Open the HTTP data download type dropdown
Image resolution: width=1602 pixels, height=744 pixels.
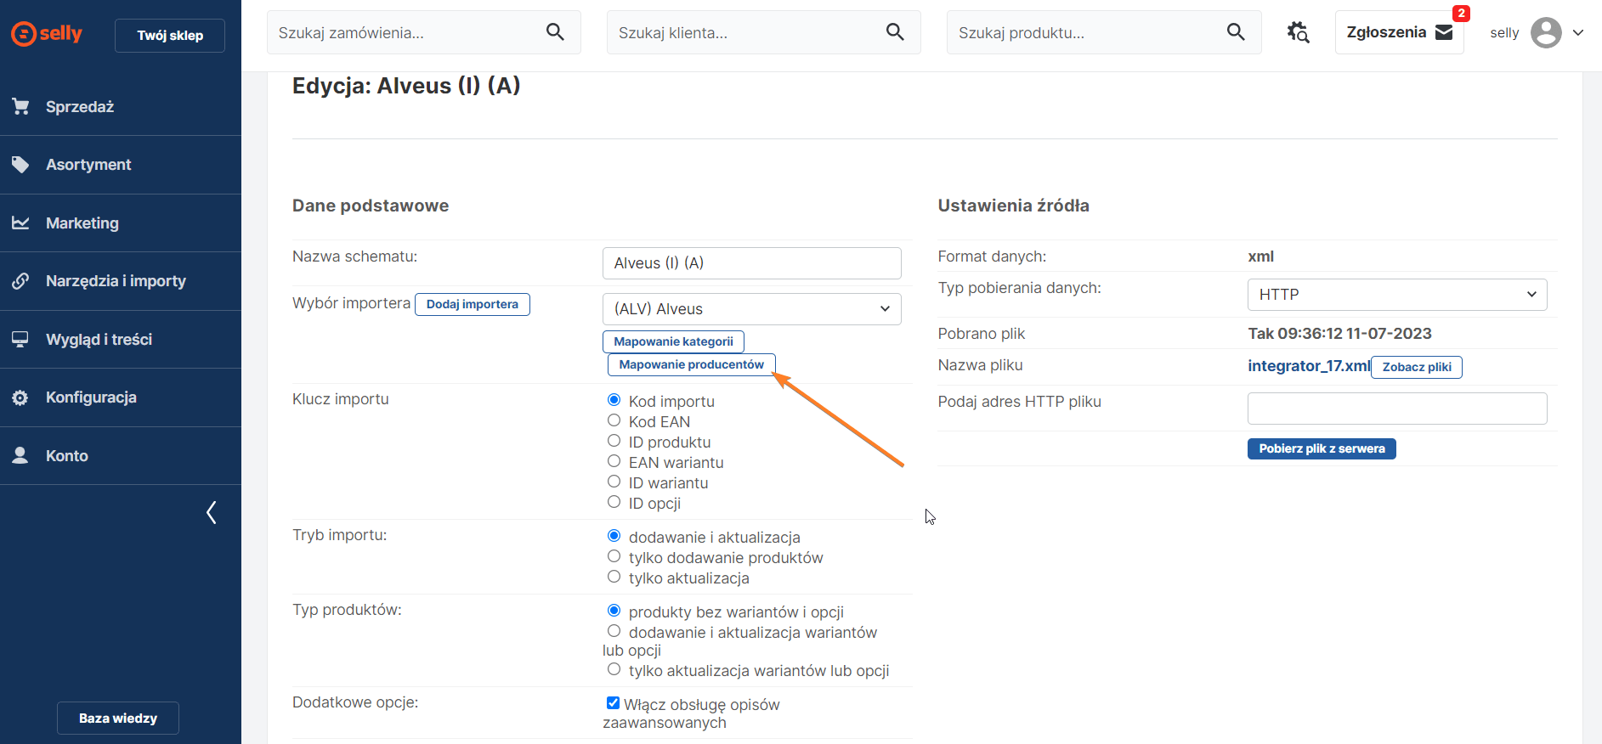(x=1396, y=295)
